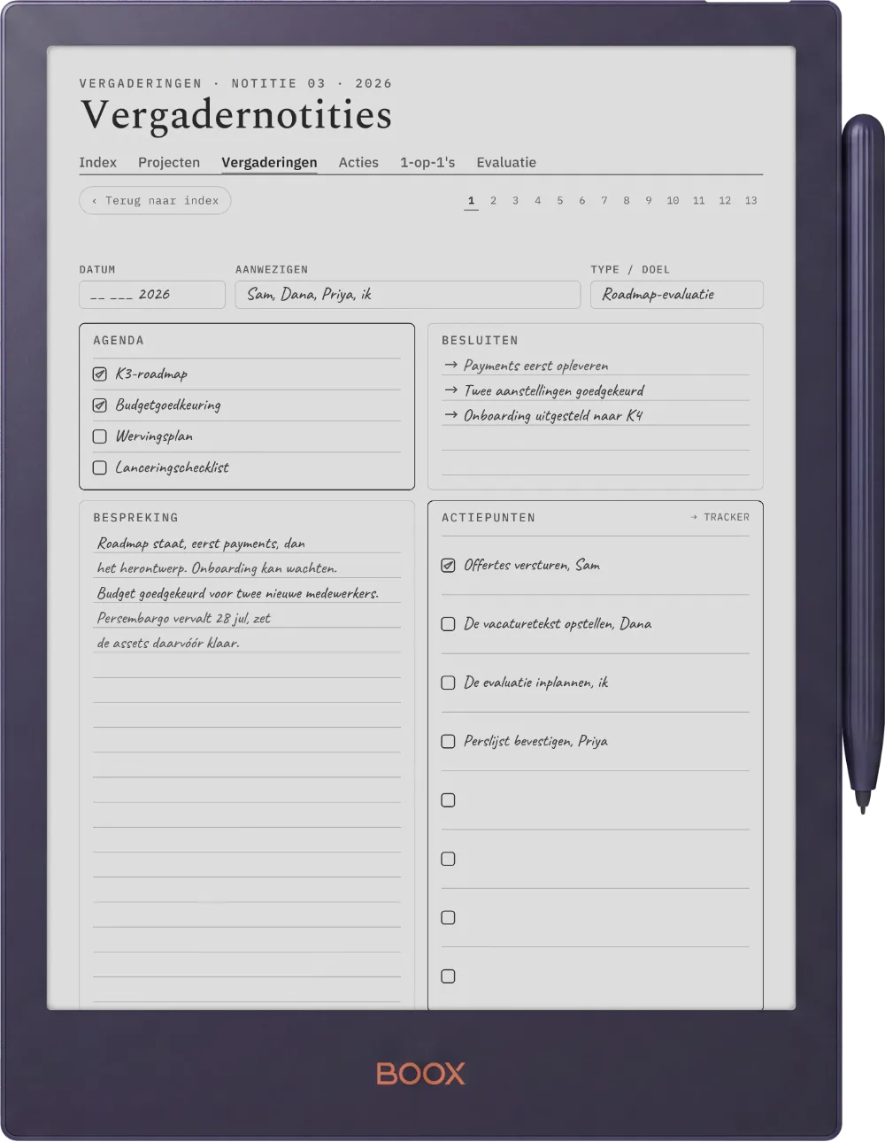Open the Evaluatie tab

coord(506,162)
